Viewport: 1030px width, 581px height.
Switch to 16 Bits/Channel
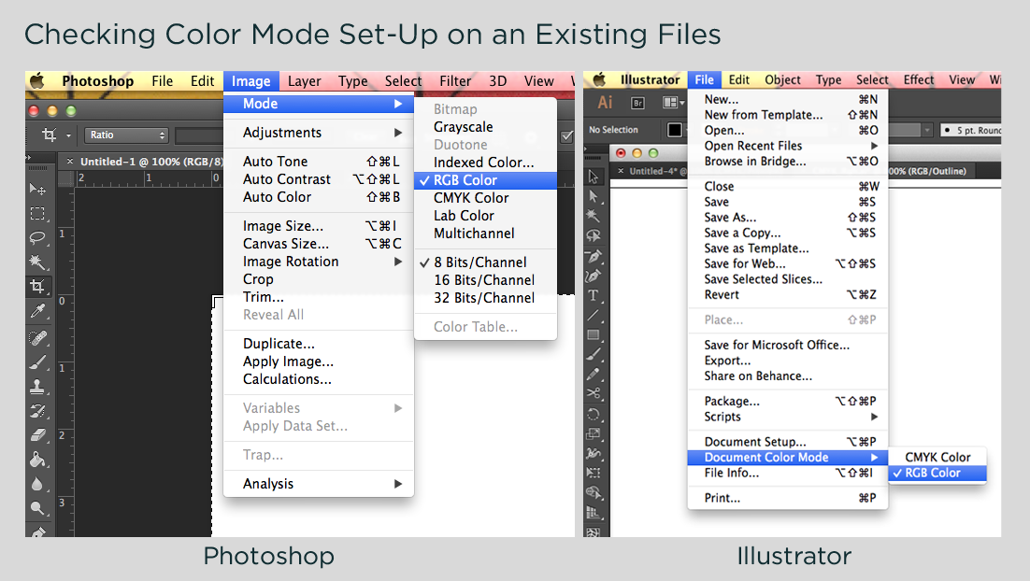click(x=485, y=280)
